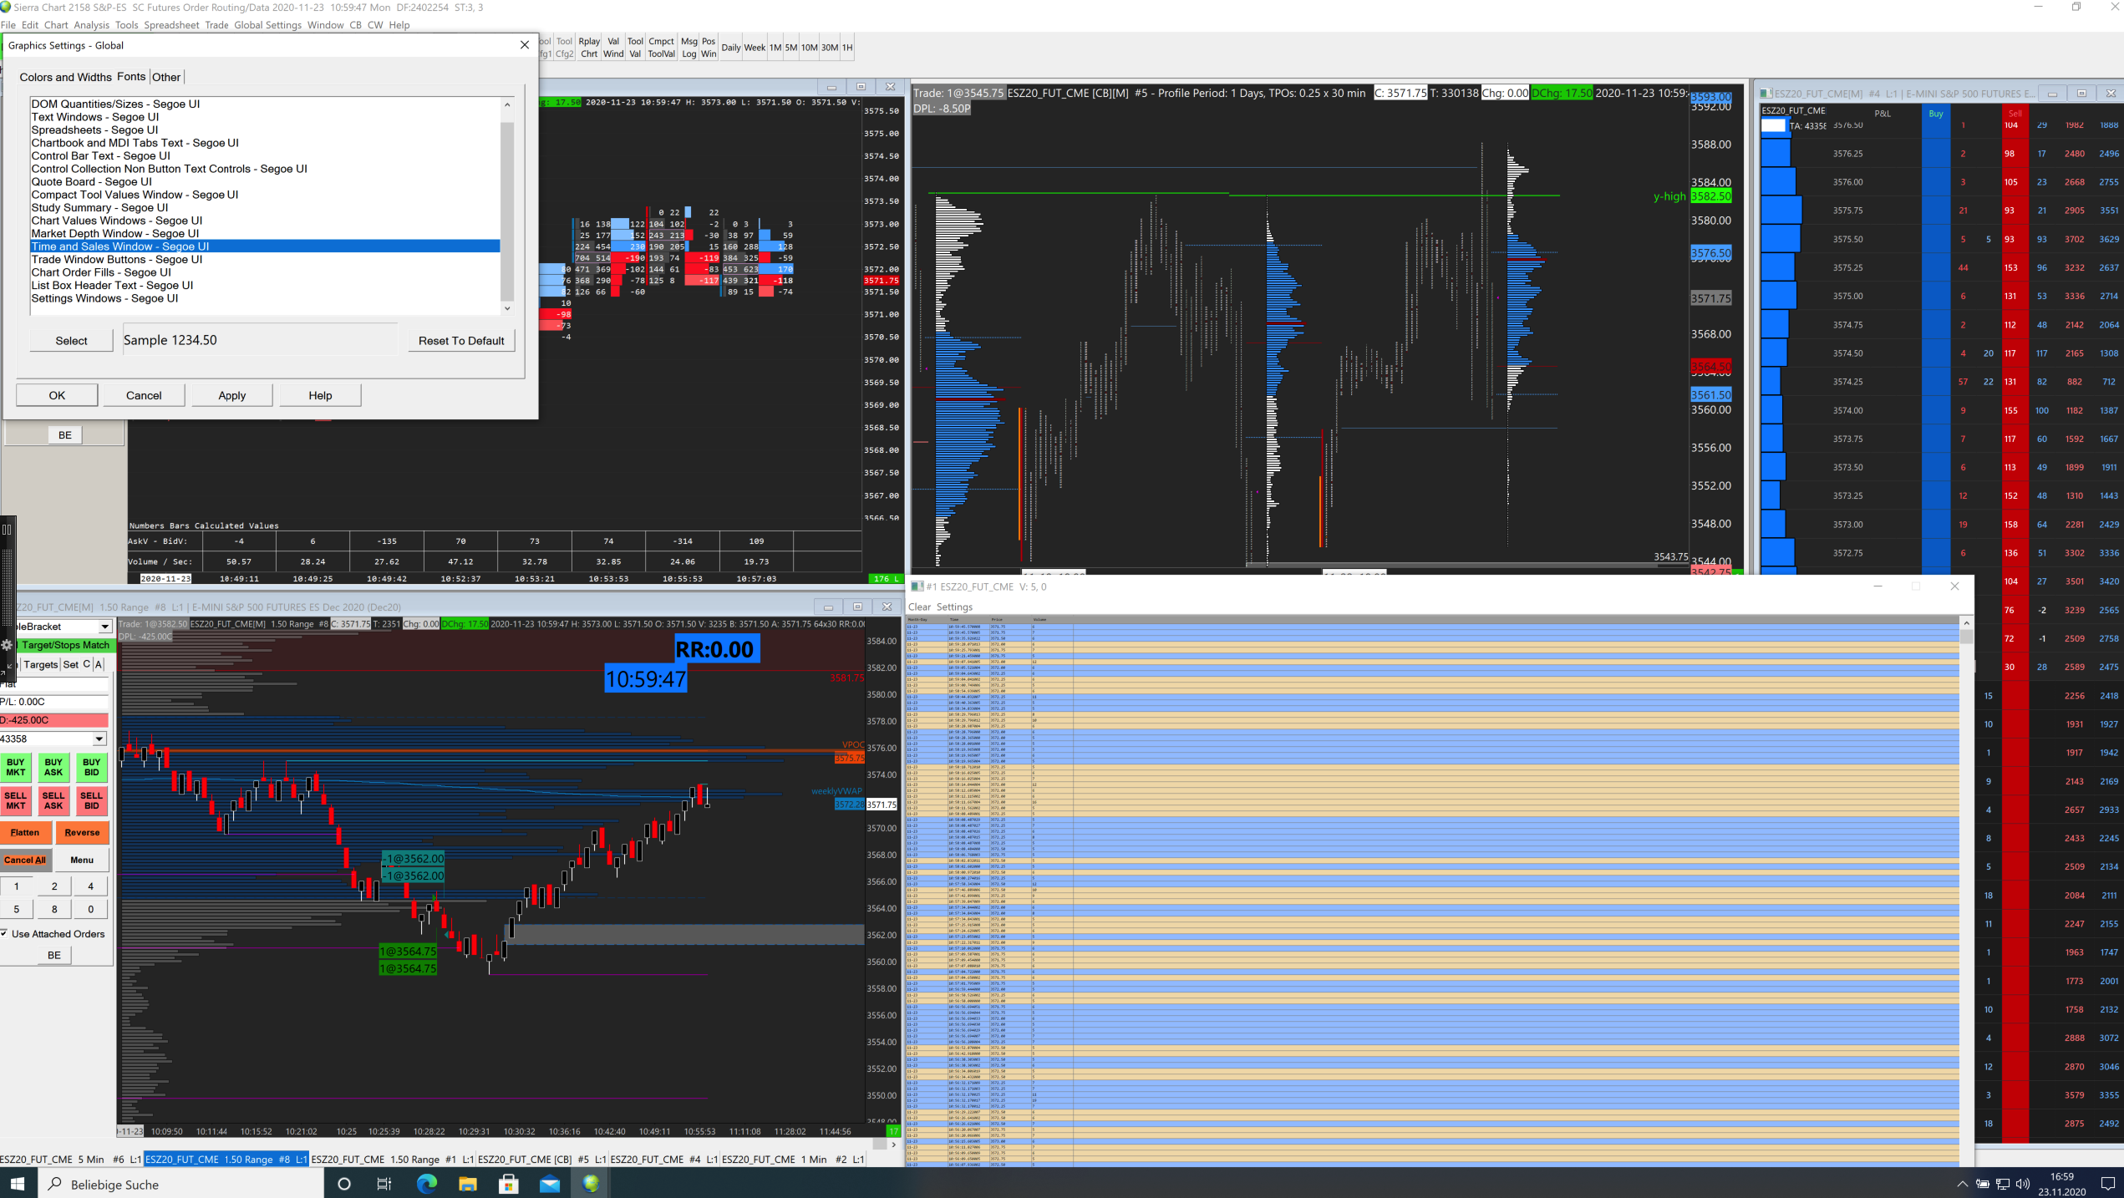Open the Mail app from taskbar

(x=549, y=1184)
